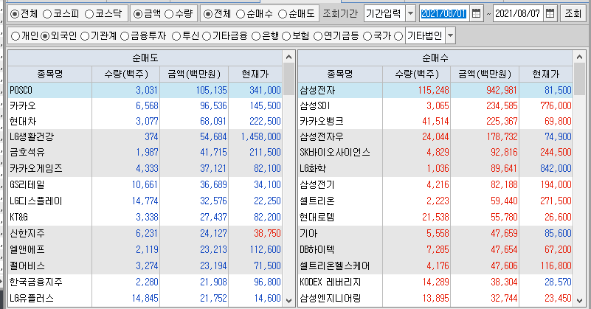
Task: Click down arrow of 순매도 table scrollbar
Action: [x=288, y=300]
